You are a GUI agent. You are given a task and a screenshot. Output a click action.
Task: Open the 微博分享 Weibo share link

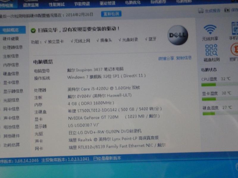click(x=166, y=58)
